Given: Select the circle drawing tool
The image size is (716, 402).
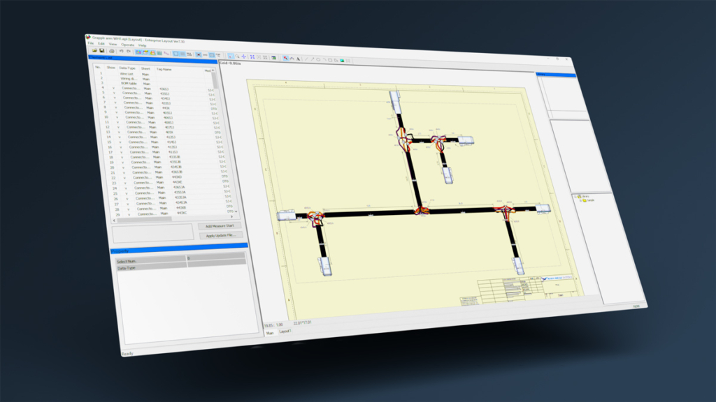Looking at the screenshot, I should [318, 59].
